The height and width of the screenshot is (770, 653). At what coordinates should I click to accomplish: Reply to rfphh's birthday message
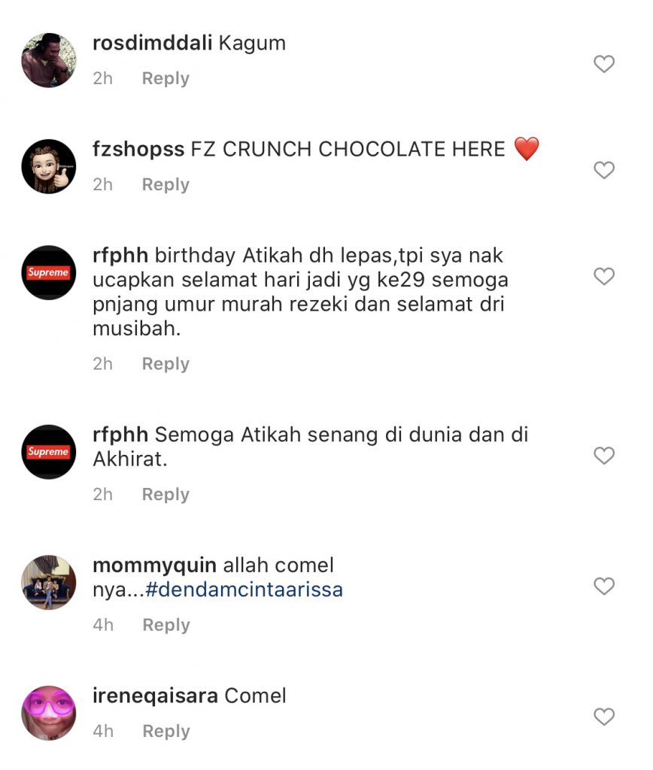(166, 364)
